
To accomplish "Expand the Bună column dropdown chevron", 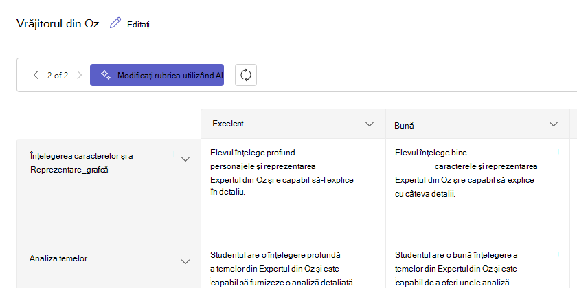I will pyautogui.click(x=554, y=124).
